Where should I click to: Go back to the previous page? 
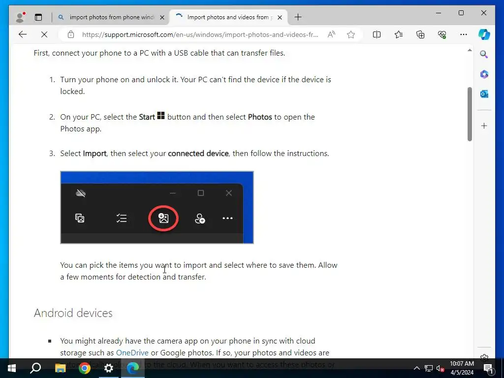23,34
